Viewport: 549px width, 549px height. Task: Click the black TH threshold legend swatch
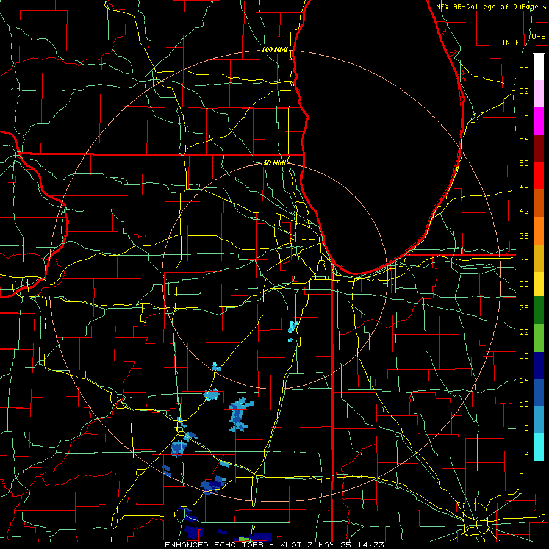pos(539,475)
